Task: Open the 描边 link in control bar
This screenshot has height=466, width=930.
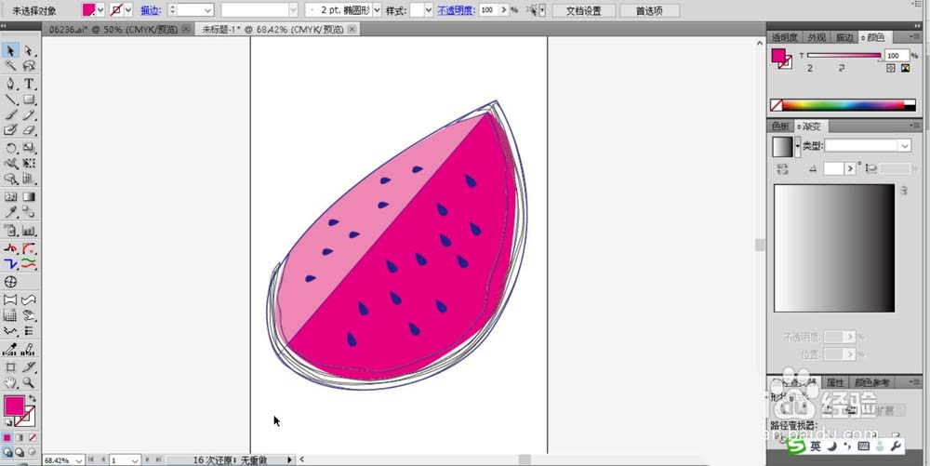Action: pyautogui.click(x=151, y=10)
